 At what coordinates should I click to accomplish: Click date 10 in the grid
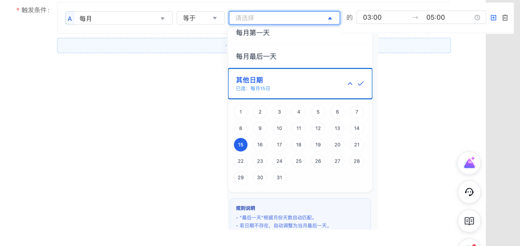(279, 128)
